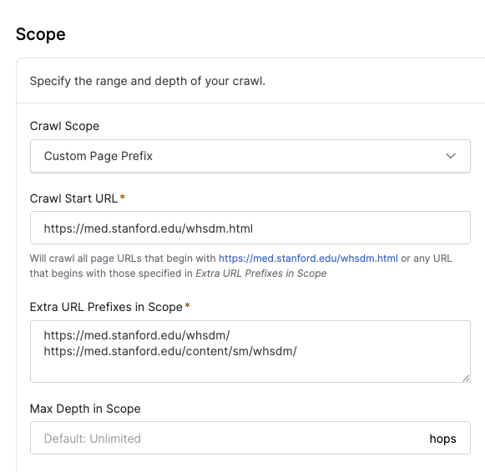Click the Crawl Start URL label
This screenshot has width=485, height=472.
click(73, 198)
